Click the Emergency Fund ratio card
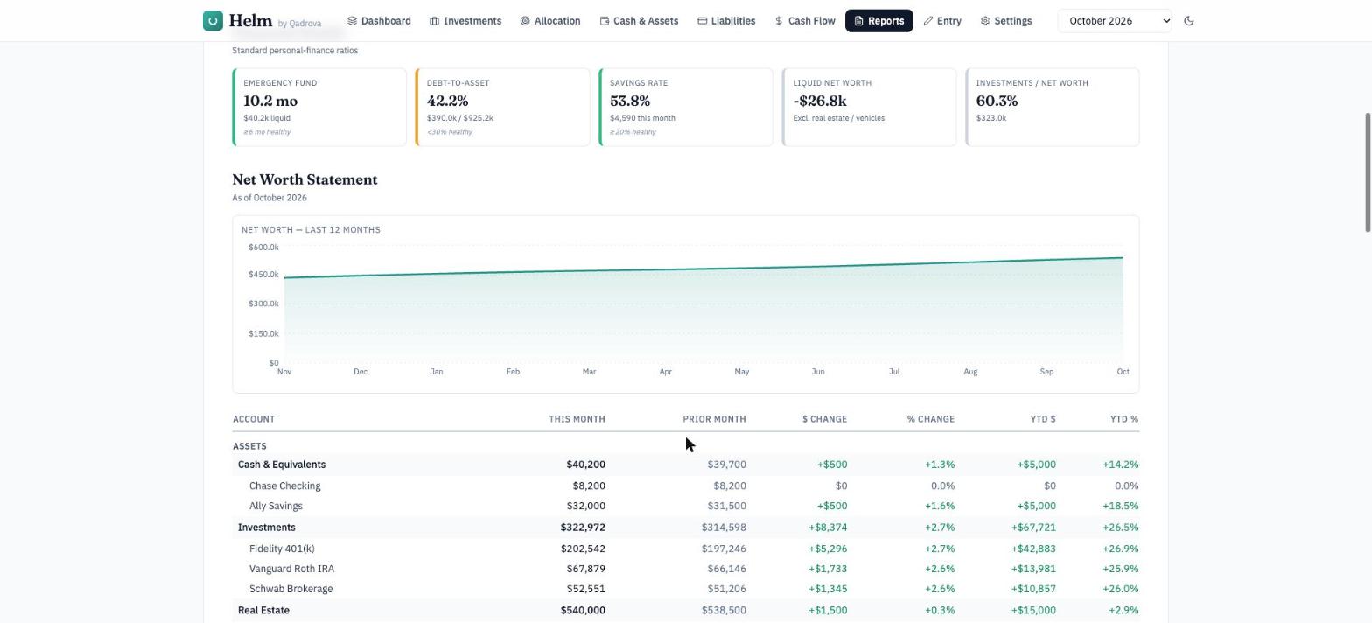The height and width of the screenshot is (623, 1372). pyautogui.click(x=319, y=107)
